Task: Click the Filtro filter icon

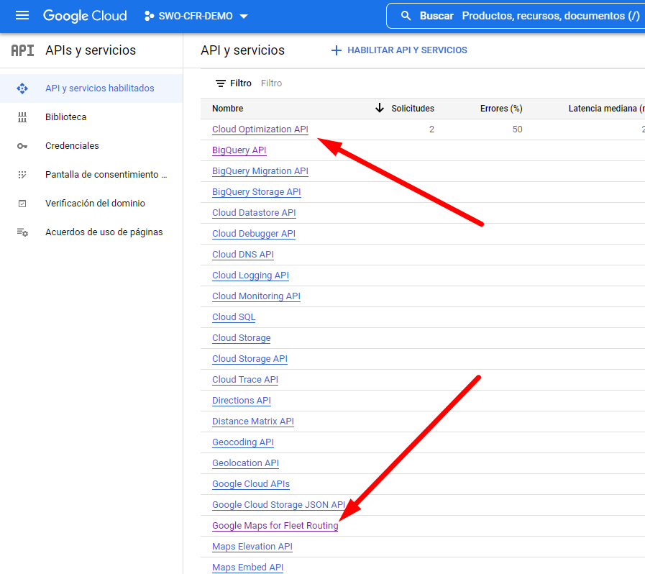Action: point(221,83)
